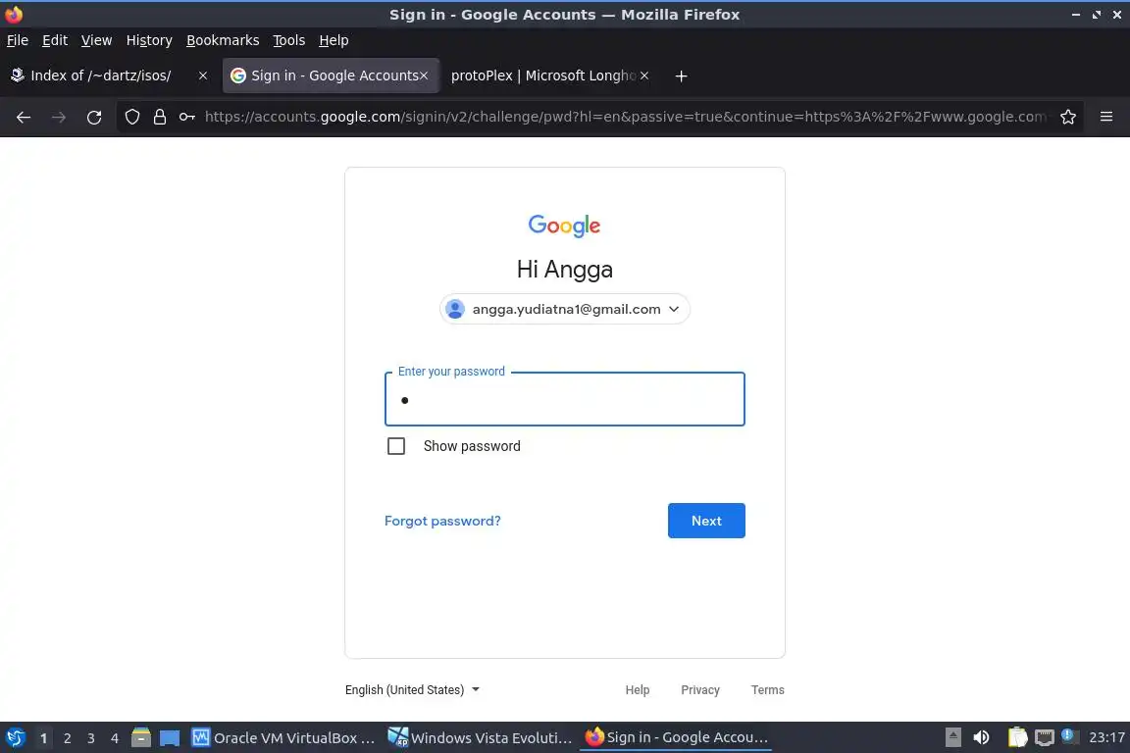Focus the Enter your password field

click(x=564, y=399)
